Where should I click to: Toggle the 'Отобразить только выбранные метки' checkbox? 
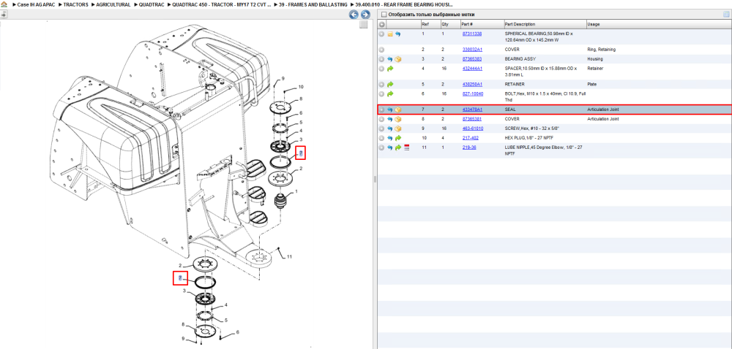(x=384, y=15)
